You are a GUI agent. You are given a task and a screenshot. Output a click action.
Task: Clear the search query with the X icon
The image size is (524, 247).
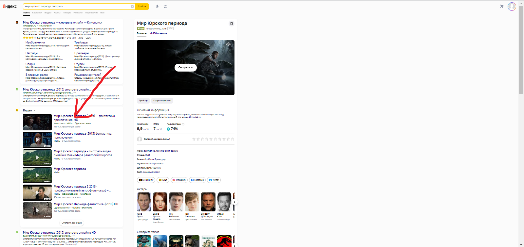pos(132,7)
